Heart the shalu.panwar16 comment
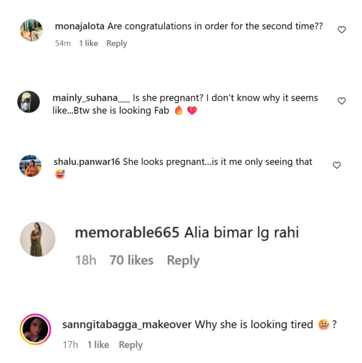The image size is (362, 363). (x=337, y=165)
